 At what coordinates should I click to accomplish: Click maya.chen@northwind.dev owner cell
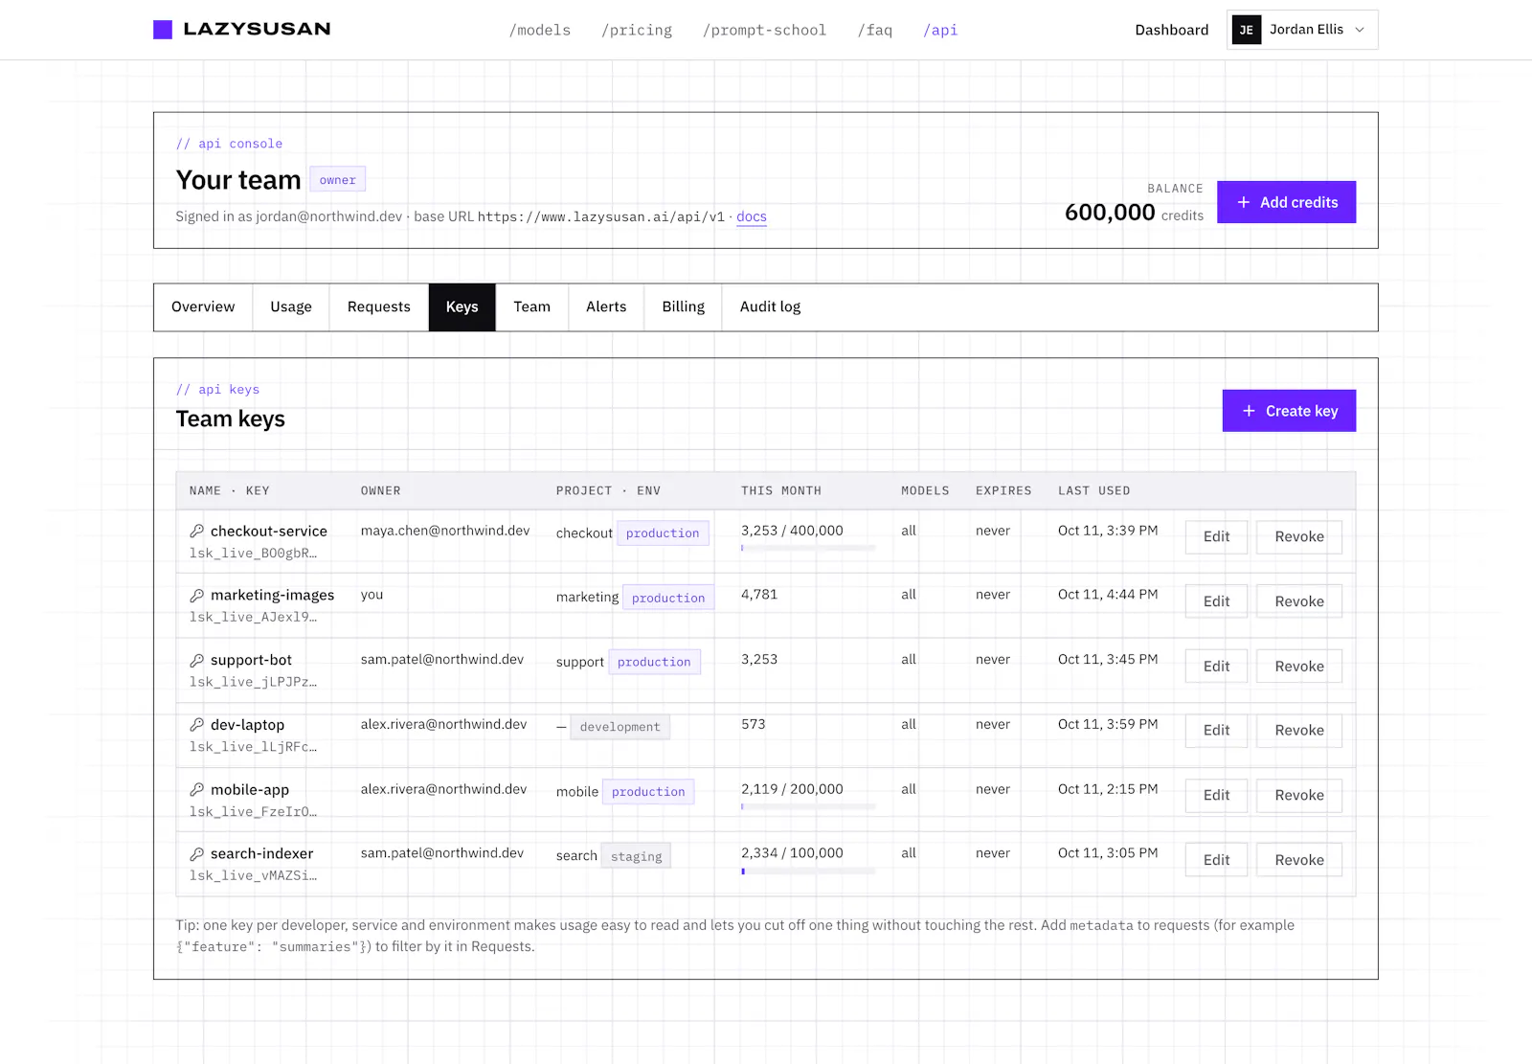coord(445,531)
